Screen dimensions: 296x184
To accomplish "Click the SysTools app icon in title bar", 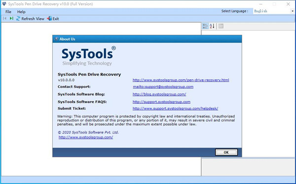I will click(x=4, y=4).
